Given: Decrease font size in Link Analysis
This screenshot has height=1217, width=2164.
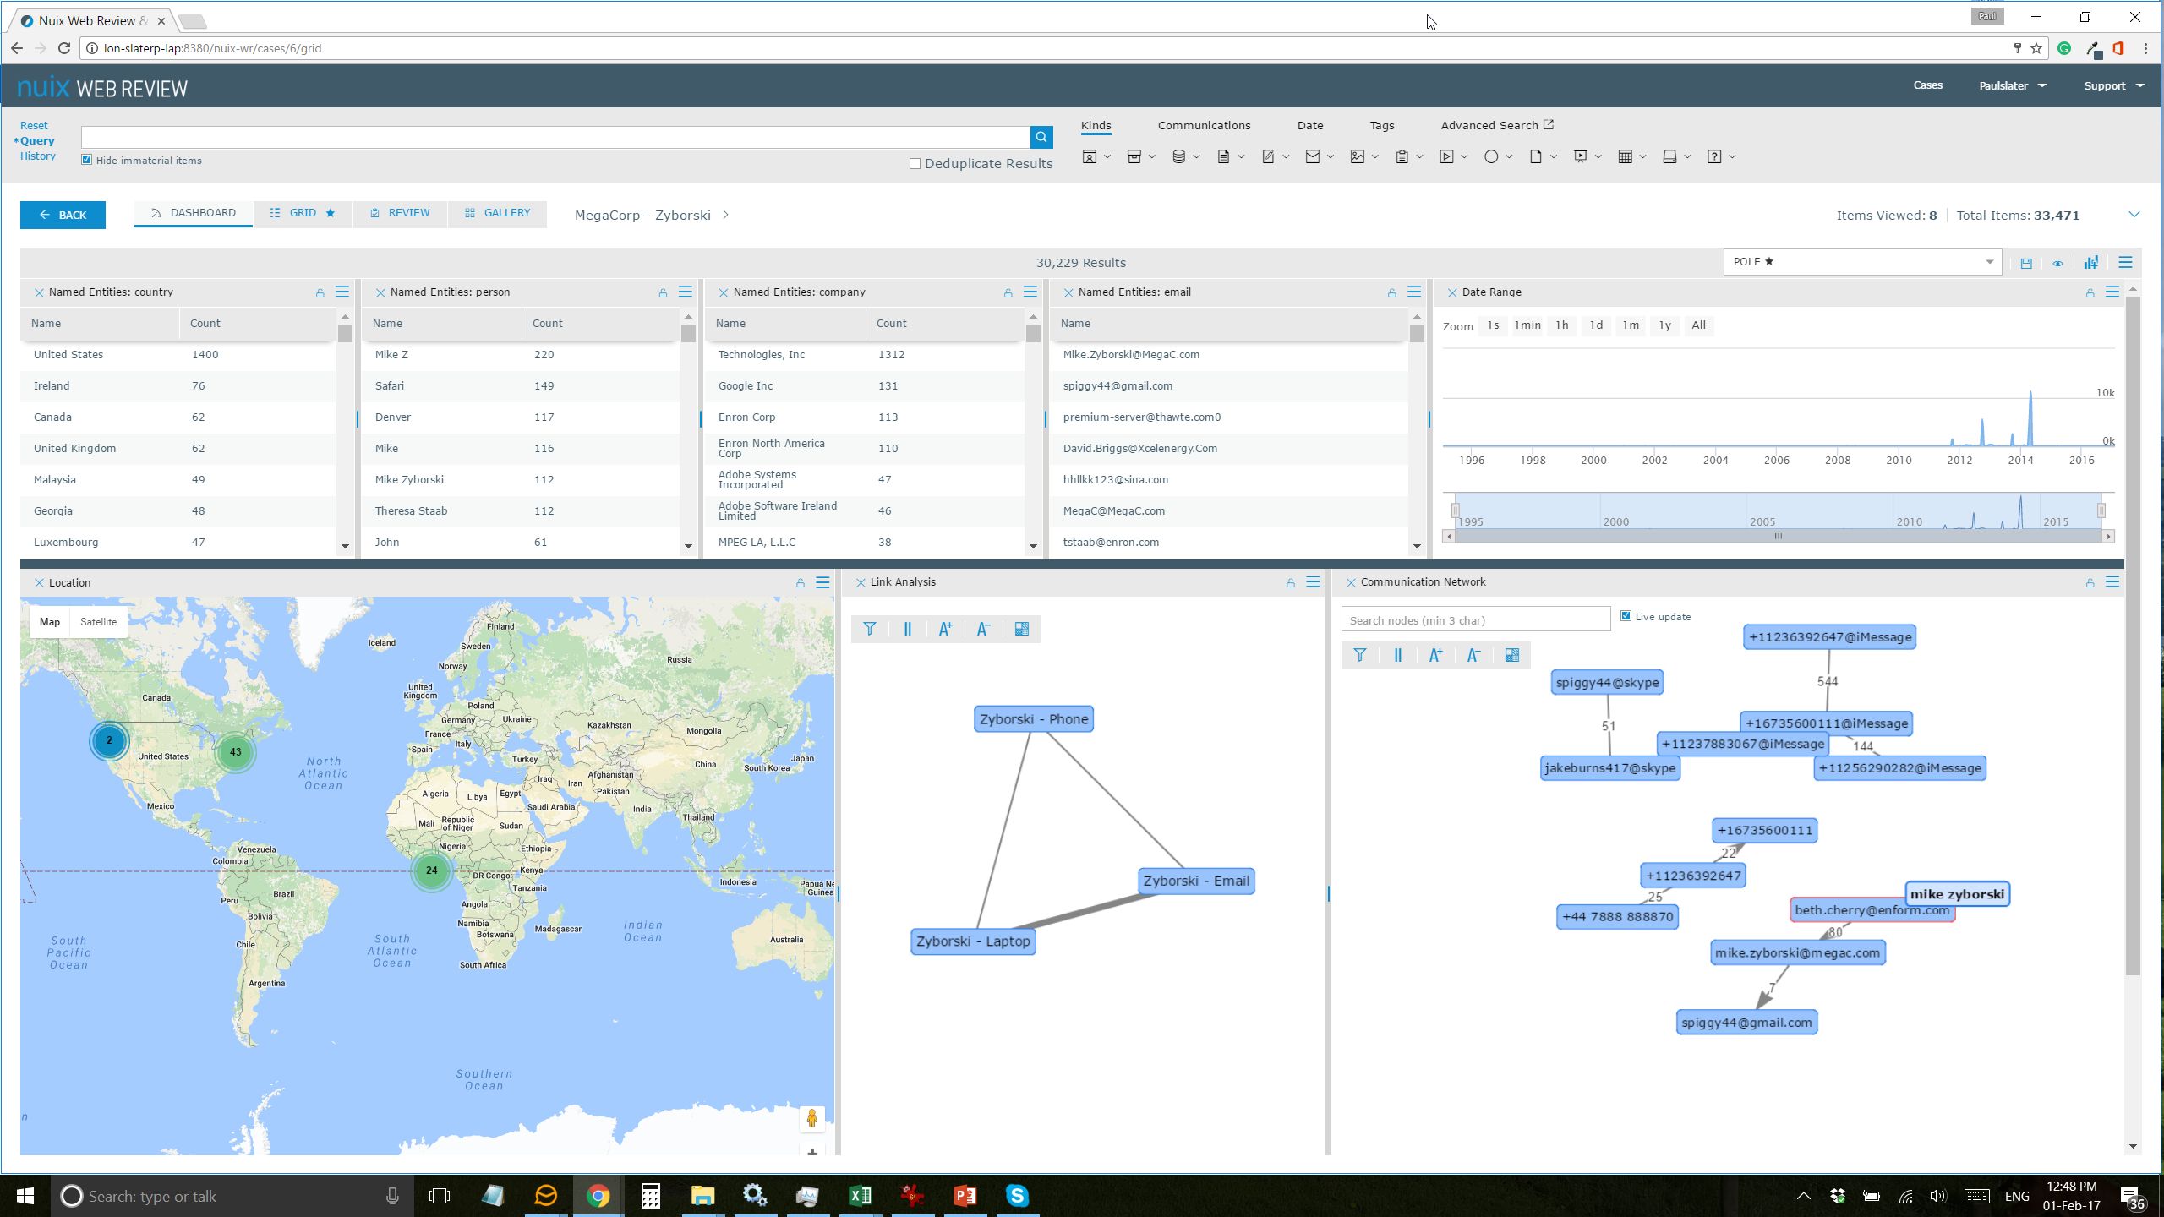Looking at the screenshot, I should (x=983, y=629).
